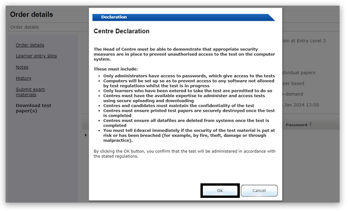
Task: Click the Password column header
Action: (296, 125)
